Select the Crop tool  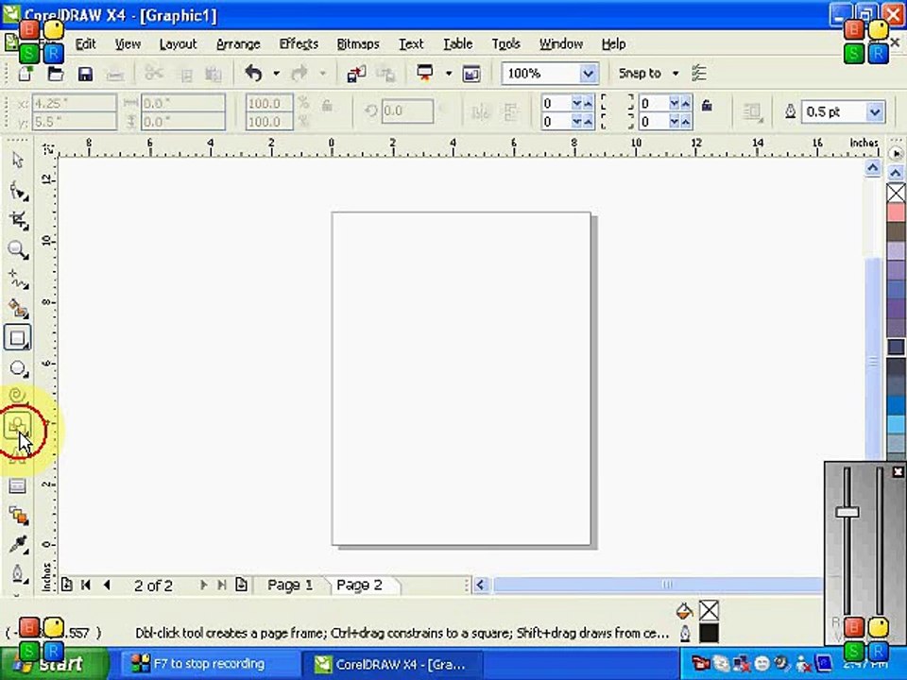click(18, 220)
